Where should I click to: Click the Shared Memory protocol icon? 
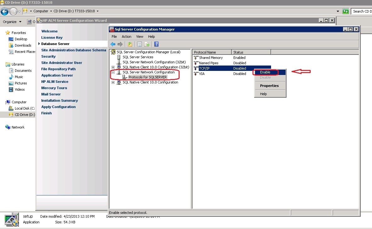[x=196, y=58]
